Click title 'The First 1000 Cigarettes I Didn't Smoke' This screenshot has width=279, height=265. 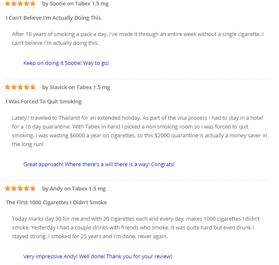tap(56, 202)
